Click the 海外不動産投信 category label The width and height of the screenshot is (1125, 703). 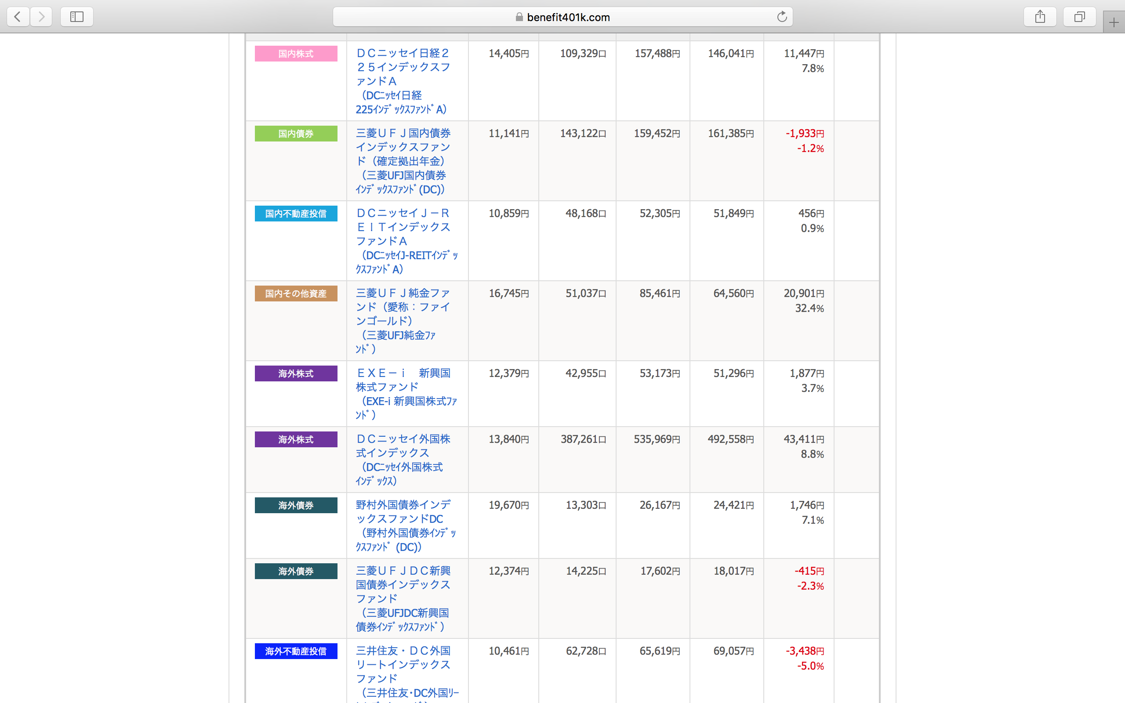pos(296,651)
